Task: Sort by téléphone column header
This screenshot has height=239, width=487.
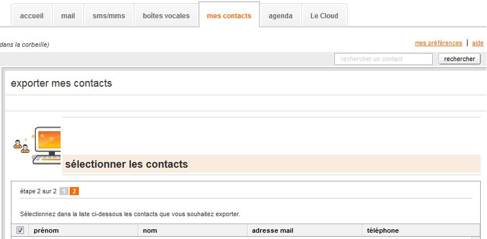Action: pos(382,230)
